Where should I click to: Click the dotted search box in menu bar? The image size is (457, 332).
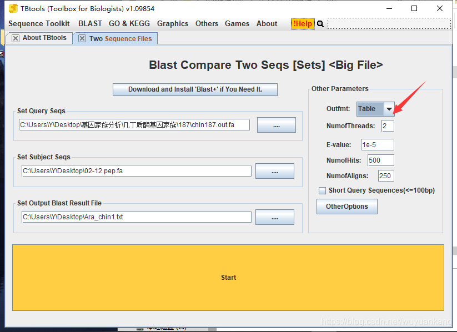(x=389, y=24)
